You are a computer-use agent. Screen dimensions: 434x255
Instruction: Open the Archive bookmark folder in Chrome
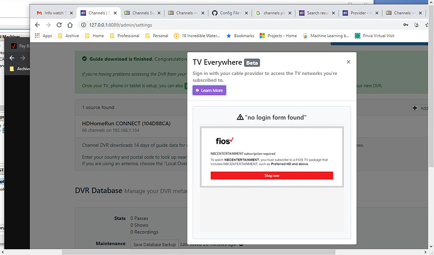coord(69,36)
